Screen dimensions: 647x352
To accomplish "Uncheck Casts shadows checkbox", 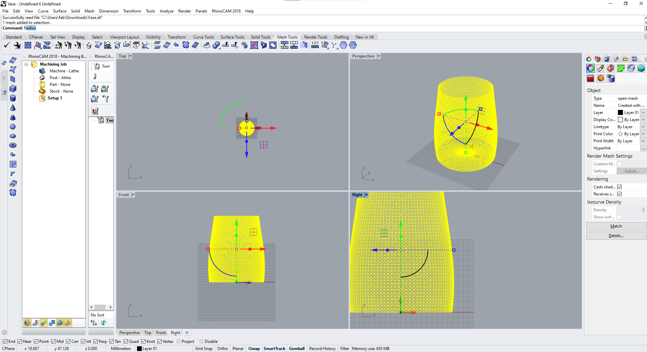I will 619,187.
